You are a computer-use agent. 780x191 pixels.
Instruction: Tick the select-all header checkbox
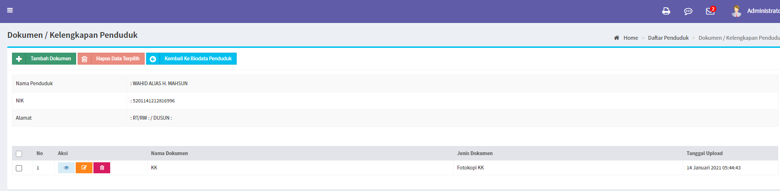tap(19, 154)
